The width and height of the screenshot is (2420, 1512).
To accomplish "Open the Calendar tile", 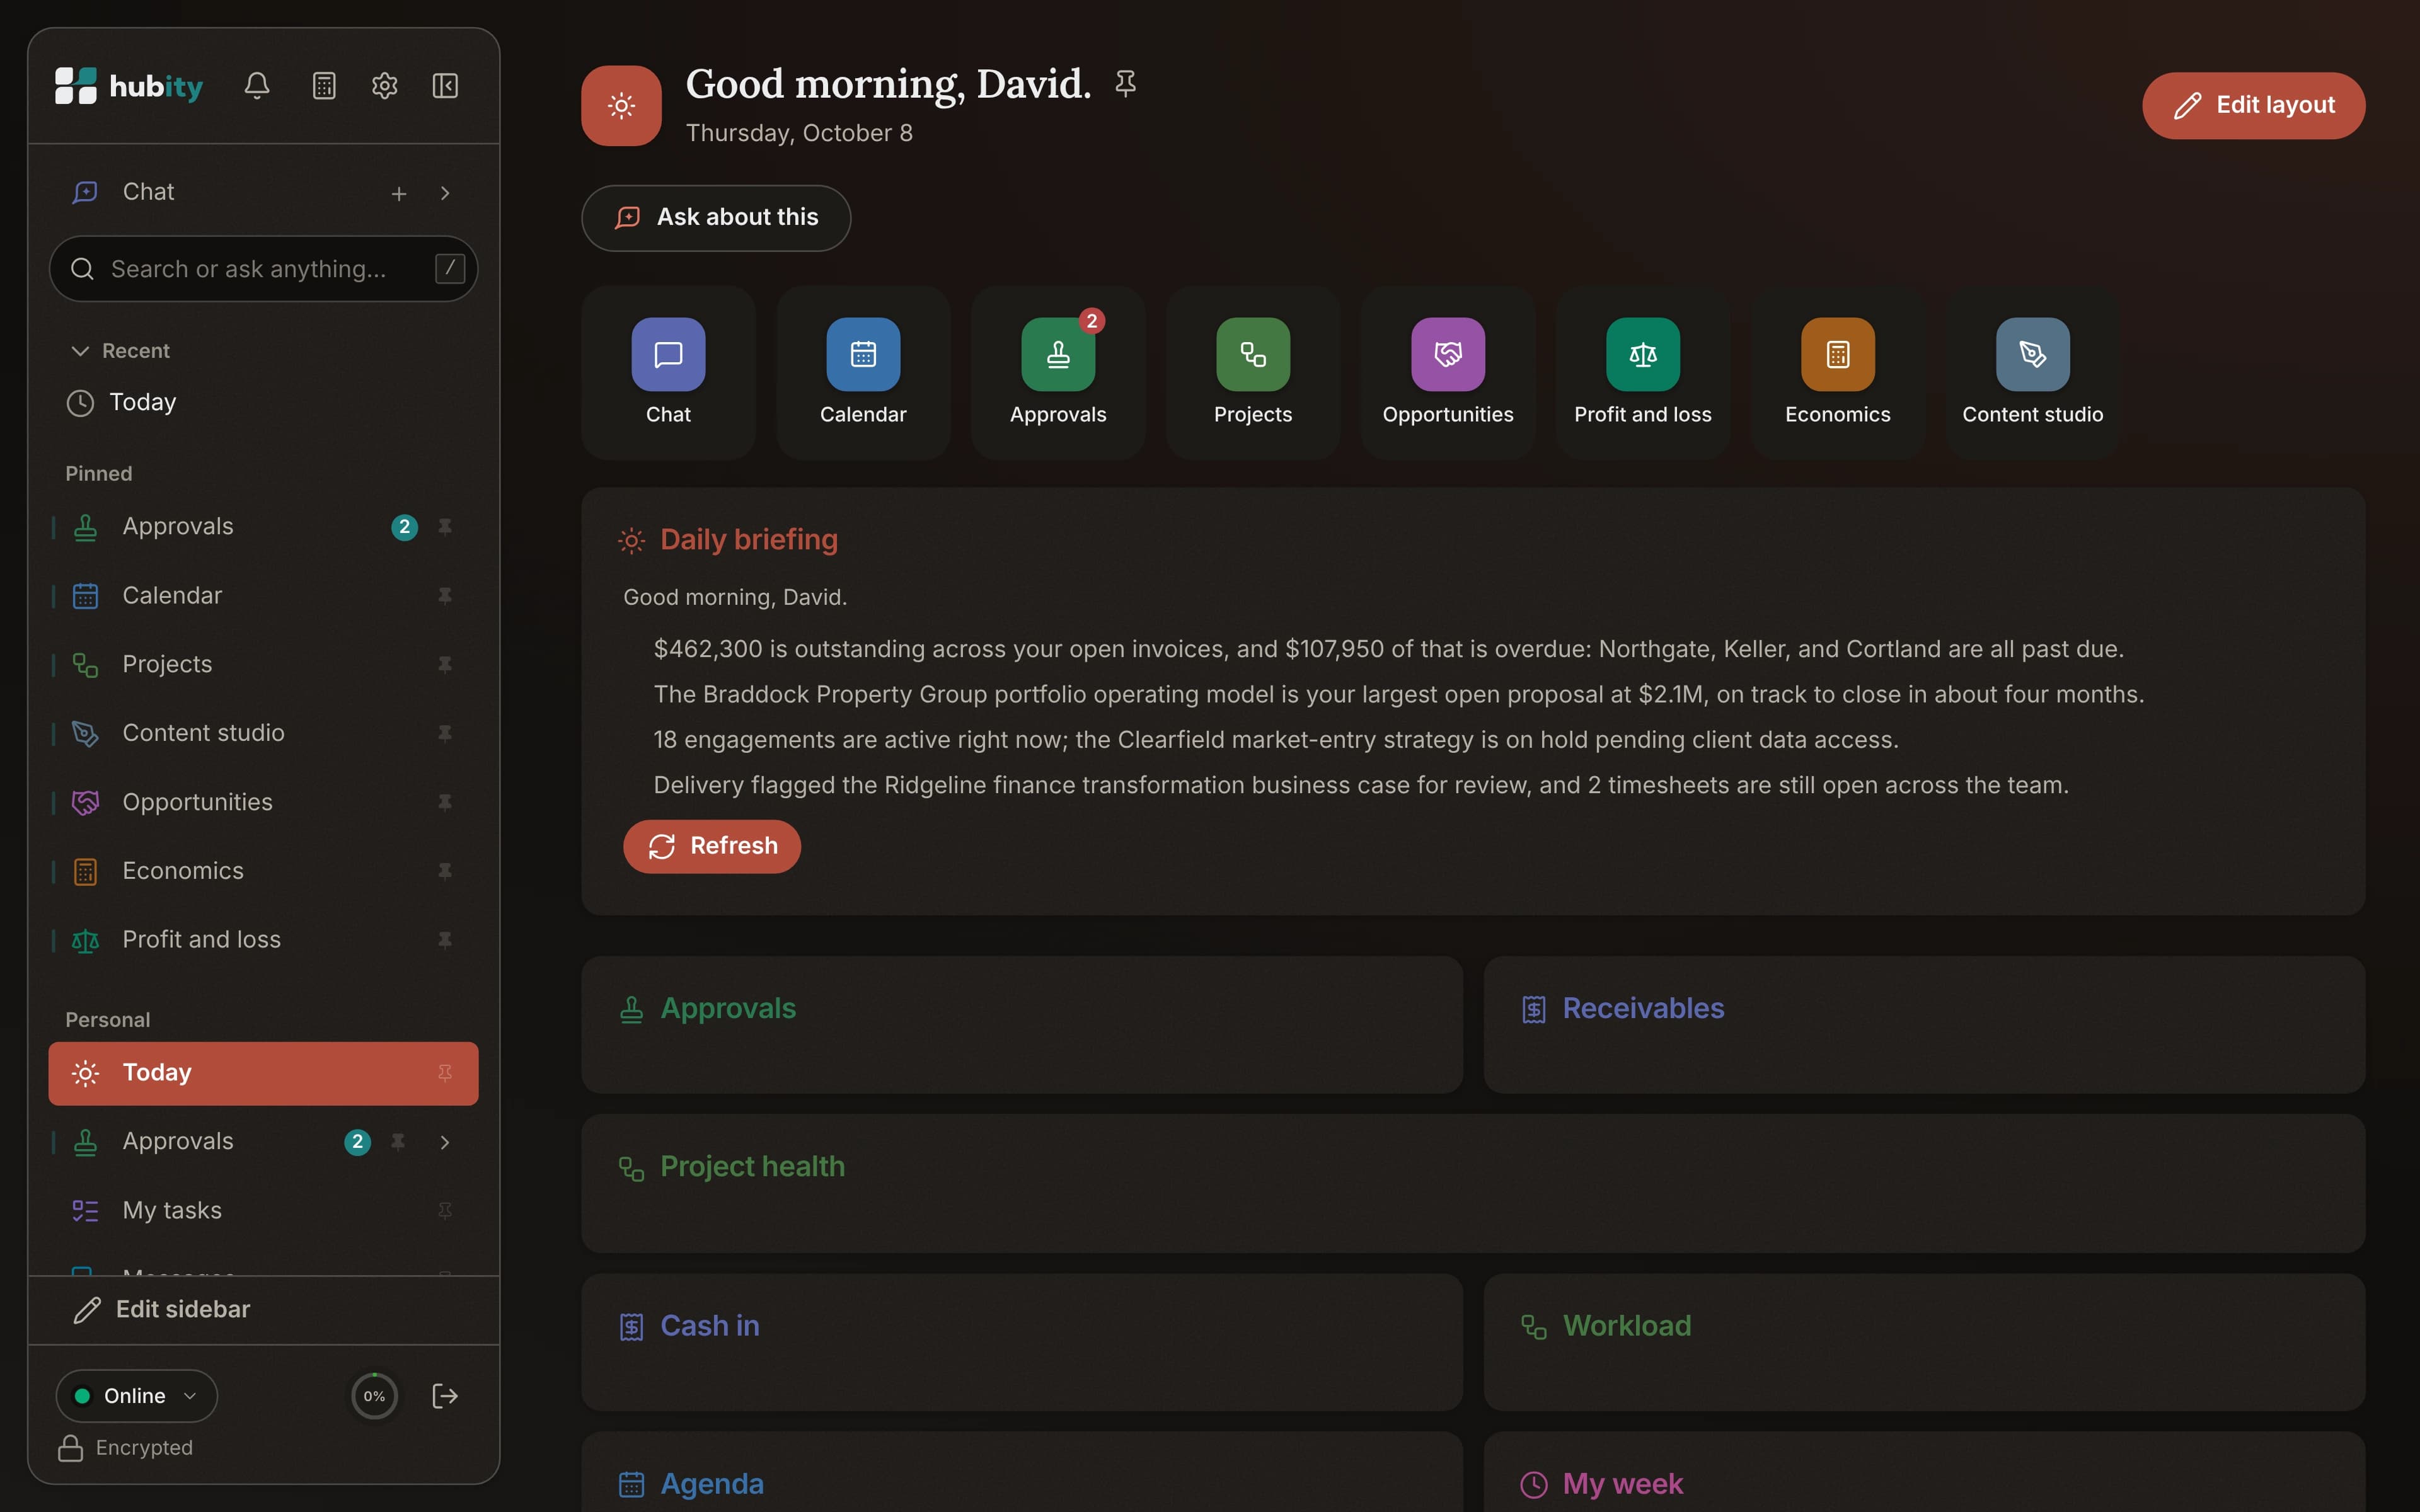I will [x=863, y=372].
